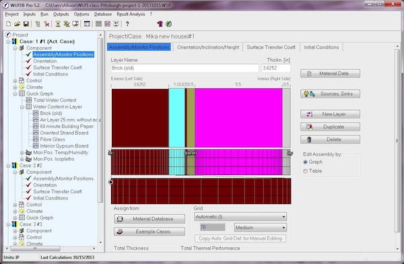Click the Layer Name input field
The image size is (404, 264).
point(184,68)
